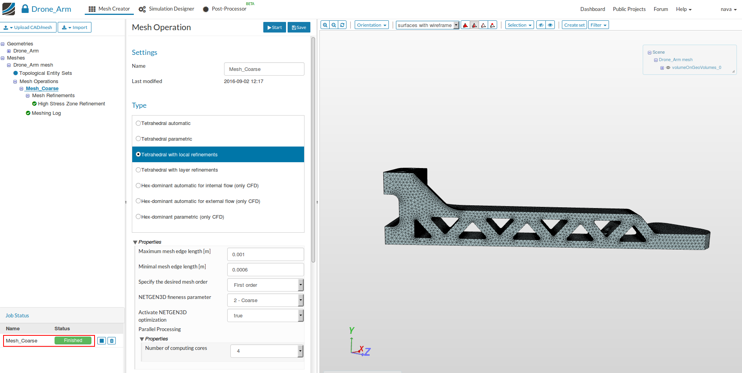Viewport: 742px width, 373px height.
Task: Click the Create set button
Action: 574,25
